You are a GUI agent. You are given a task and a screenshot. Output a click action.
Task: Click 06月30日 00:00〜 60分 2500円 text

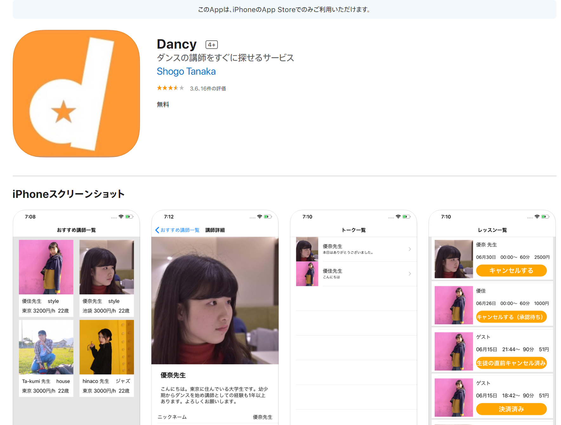pyautogui.click(x=512, y=257)
